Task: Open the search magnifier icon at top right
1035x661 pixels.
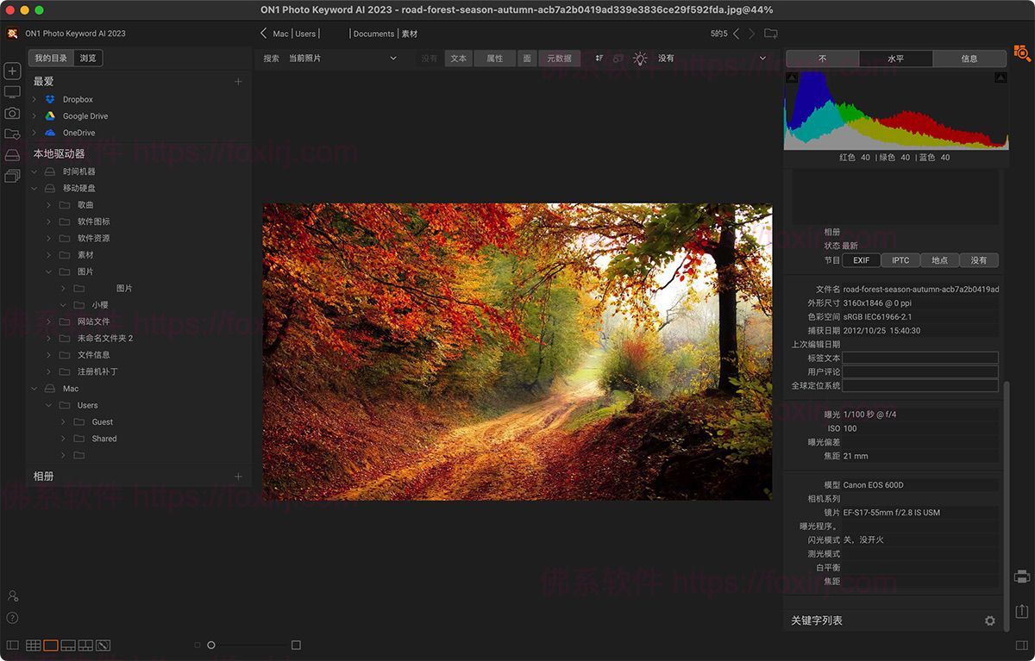Action: click(1022, 52)
